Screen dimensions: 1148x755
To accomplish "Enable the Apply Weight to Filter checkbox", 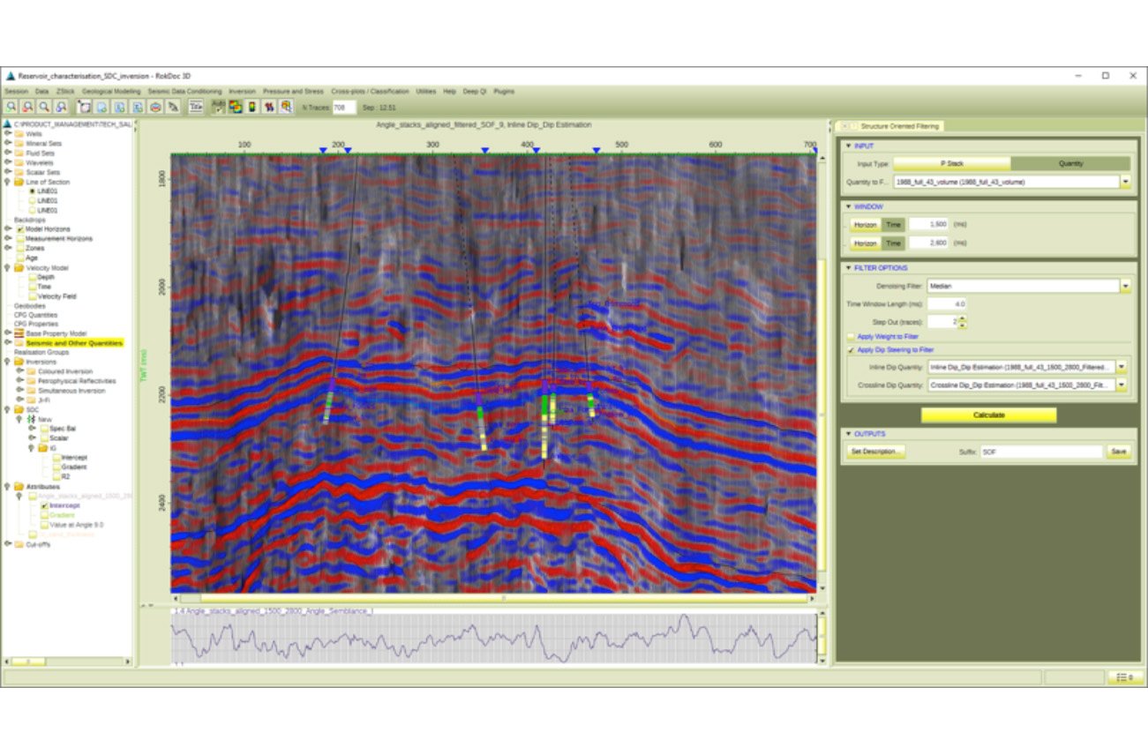I will [849, 336].
